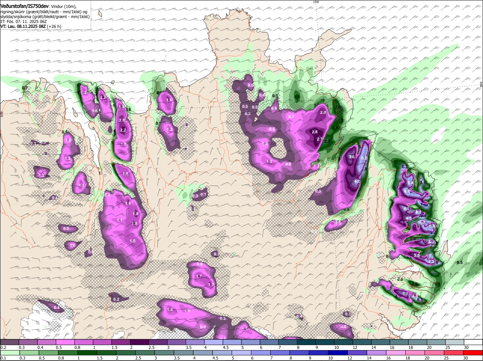
Task: Click the 1.9 precipitation value on the map
Action: [x=122, y=107]
